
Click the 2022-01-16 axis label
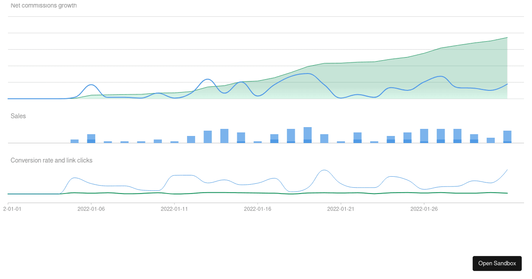(258, 209)
